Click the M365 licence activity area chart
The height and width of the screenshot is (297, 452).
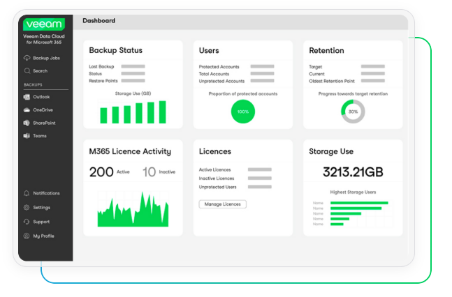133,209
